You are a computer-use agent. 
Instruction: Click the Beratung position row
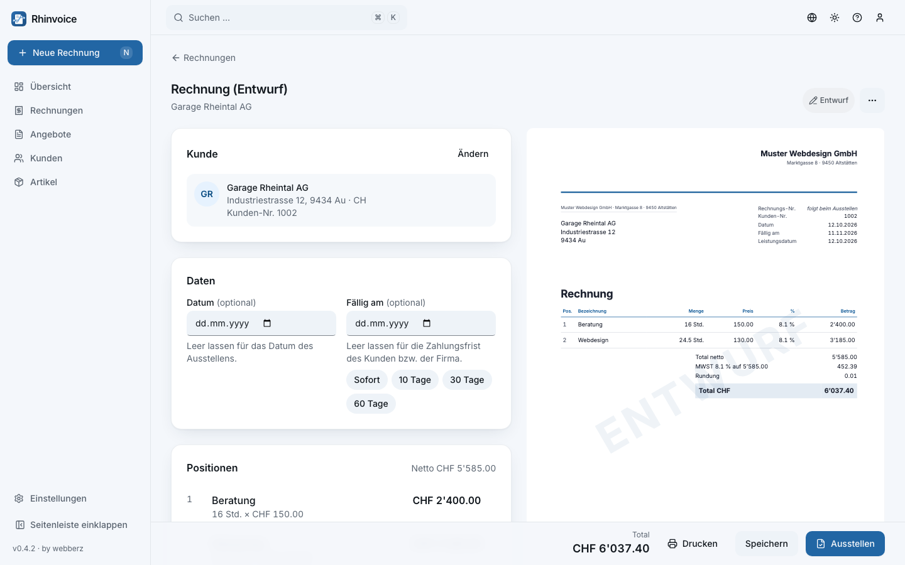[x=341, y=507]
